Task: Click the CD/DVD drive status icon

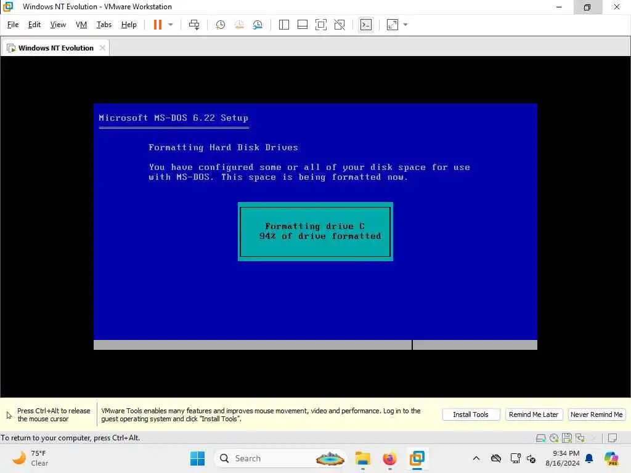Action: click(x=554, y=438)
